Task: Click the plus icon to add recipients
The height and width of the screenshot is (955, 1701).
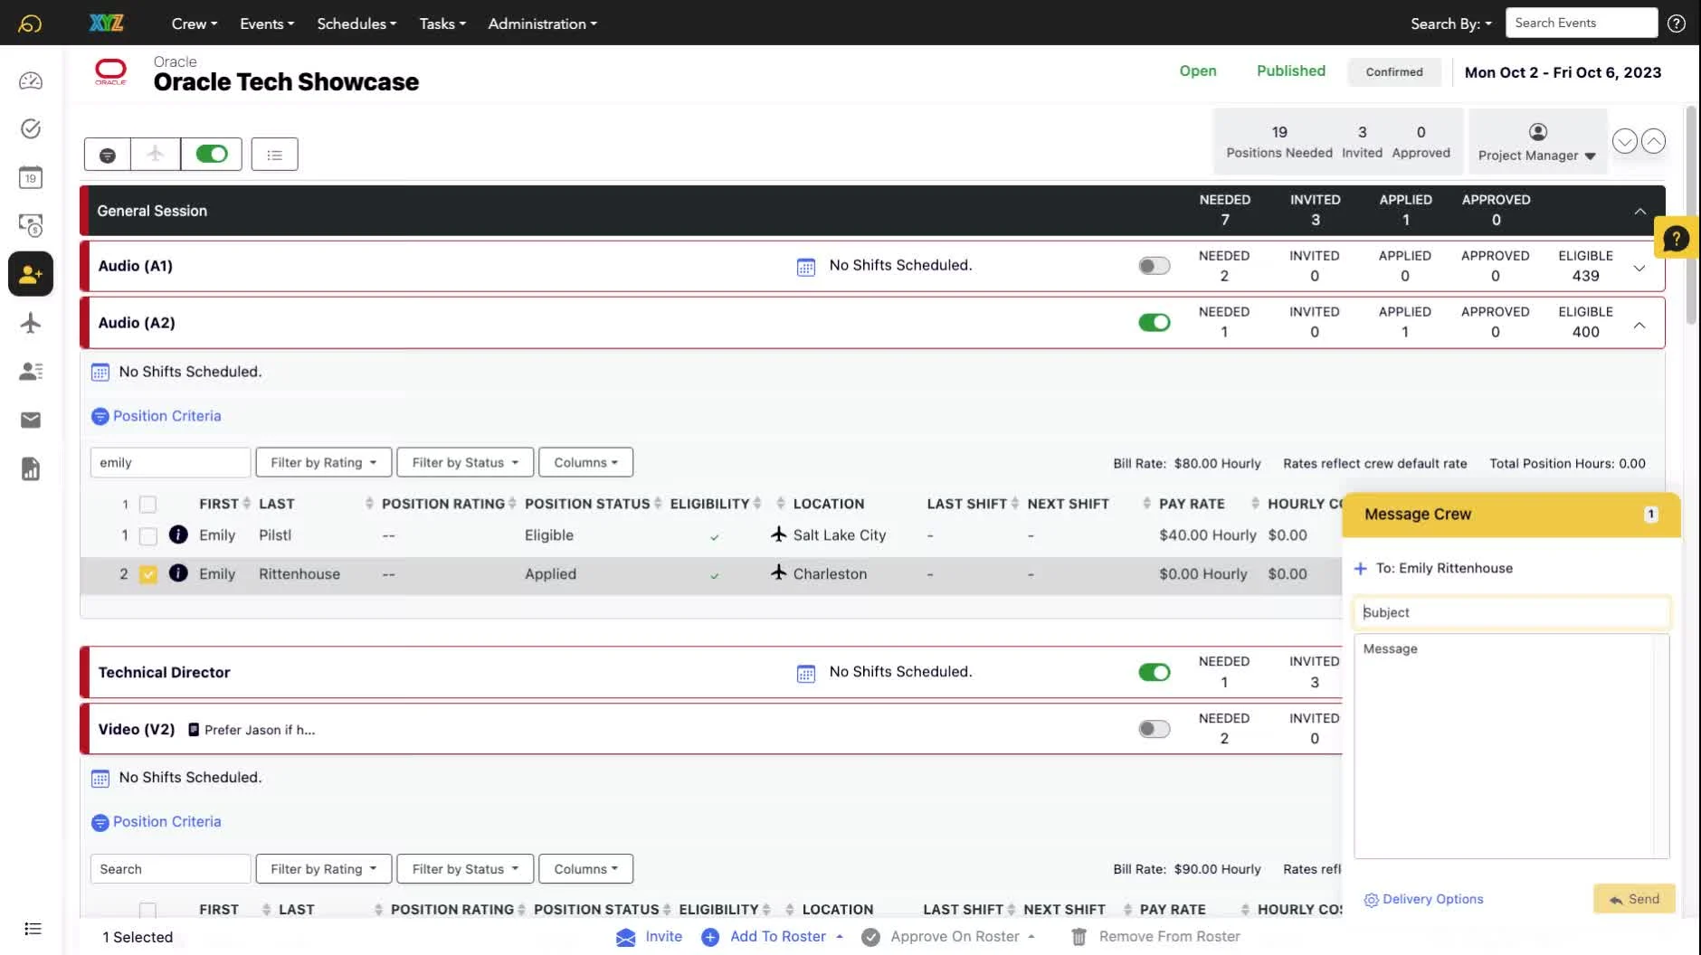Action: coord(1361,569)
